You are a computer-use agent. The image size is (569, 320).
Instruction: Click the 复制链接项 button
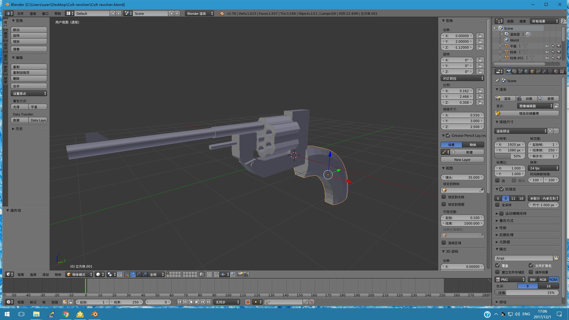[29, 73]
